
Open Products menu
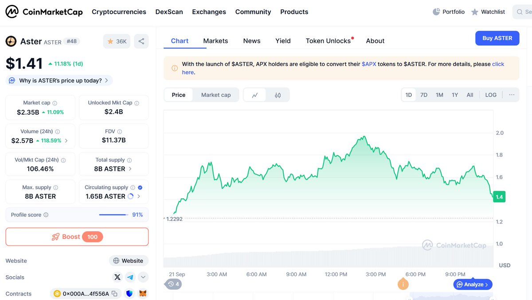coord(294,12)
